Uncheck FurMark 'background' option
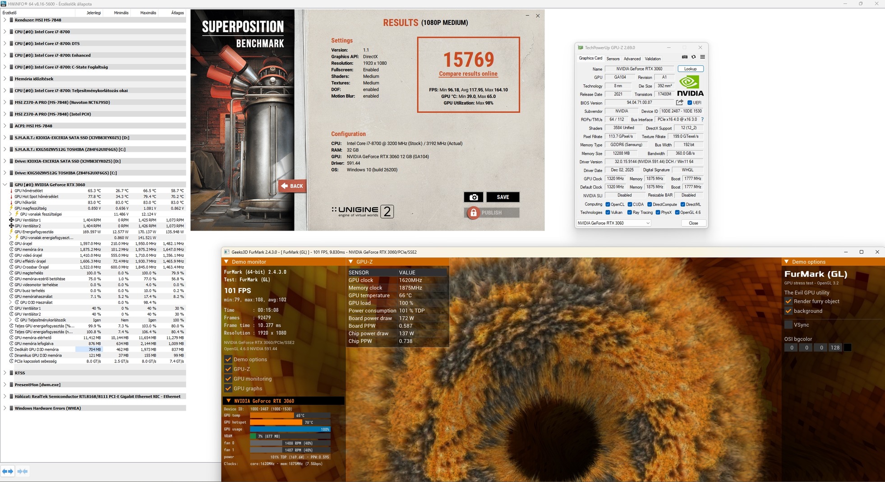This screenshot has width=885, height=482. pos(788,311)
